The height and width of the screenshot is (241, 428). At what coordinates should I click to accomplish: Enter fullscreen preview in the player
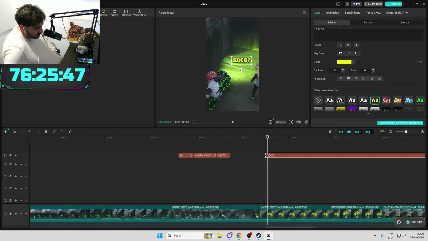point(306,122)
